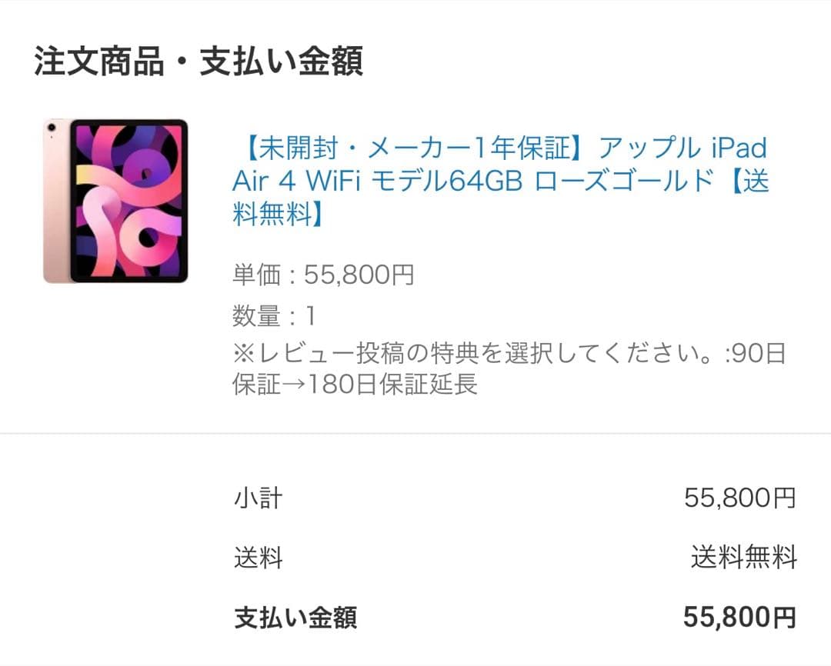The height and width of the screenshot is (666, 831).
Task: Click the 送料 label in the summary
Action: pos(258,558)
